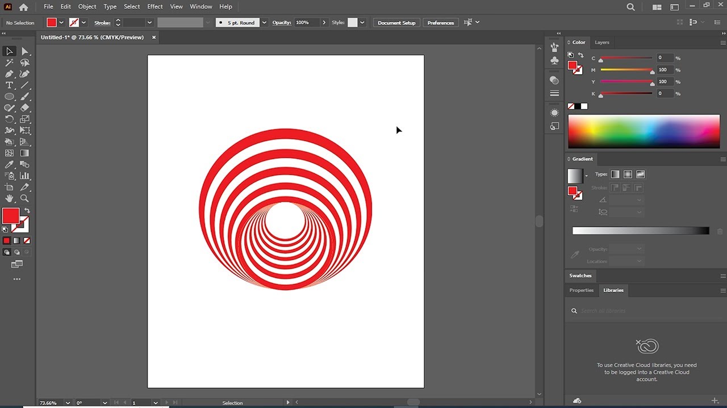
Task: Expand opacity 100% arrow
Action: (324, 23)
